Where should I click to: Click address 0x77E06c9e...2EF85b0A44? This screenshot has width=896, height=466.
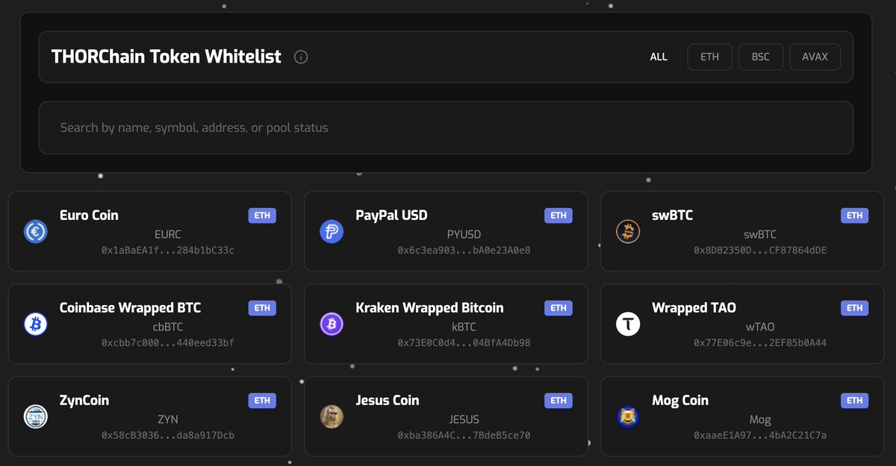[x=760, y=343]
